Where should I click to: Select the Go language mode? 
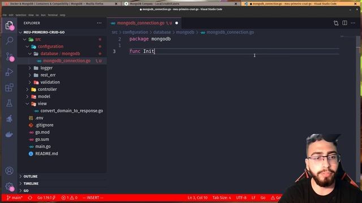[262, 198]
